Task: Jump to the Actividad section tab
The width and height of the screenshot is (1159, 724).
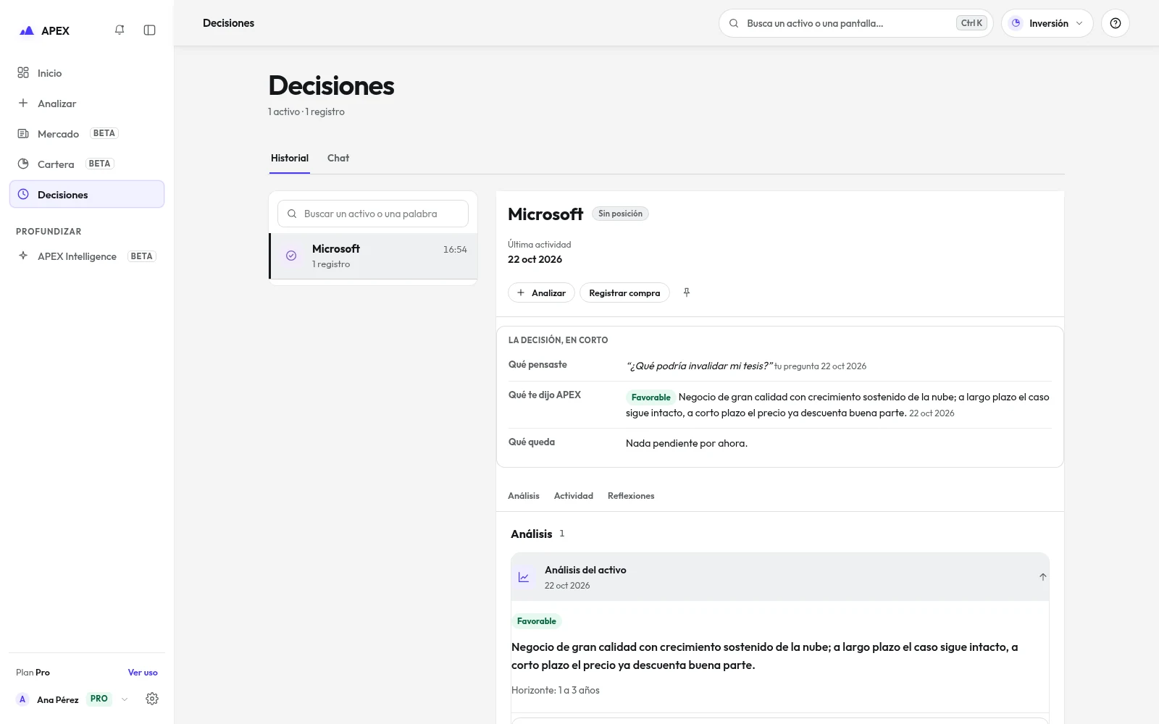Action: pyautogui.click(x=574, y=496)
